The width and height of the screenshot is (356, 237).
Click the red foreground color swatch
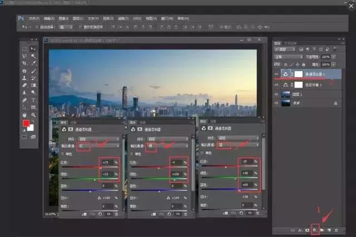tap(26, 123)
